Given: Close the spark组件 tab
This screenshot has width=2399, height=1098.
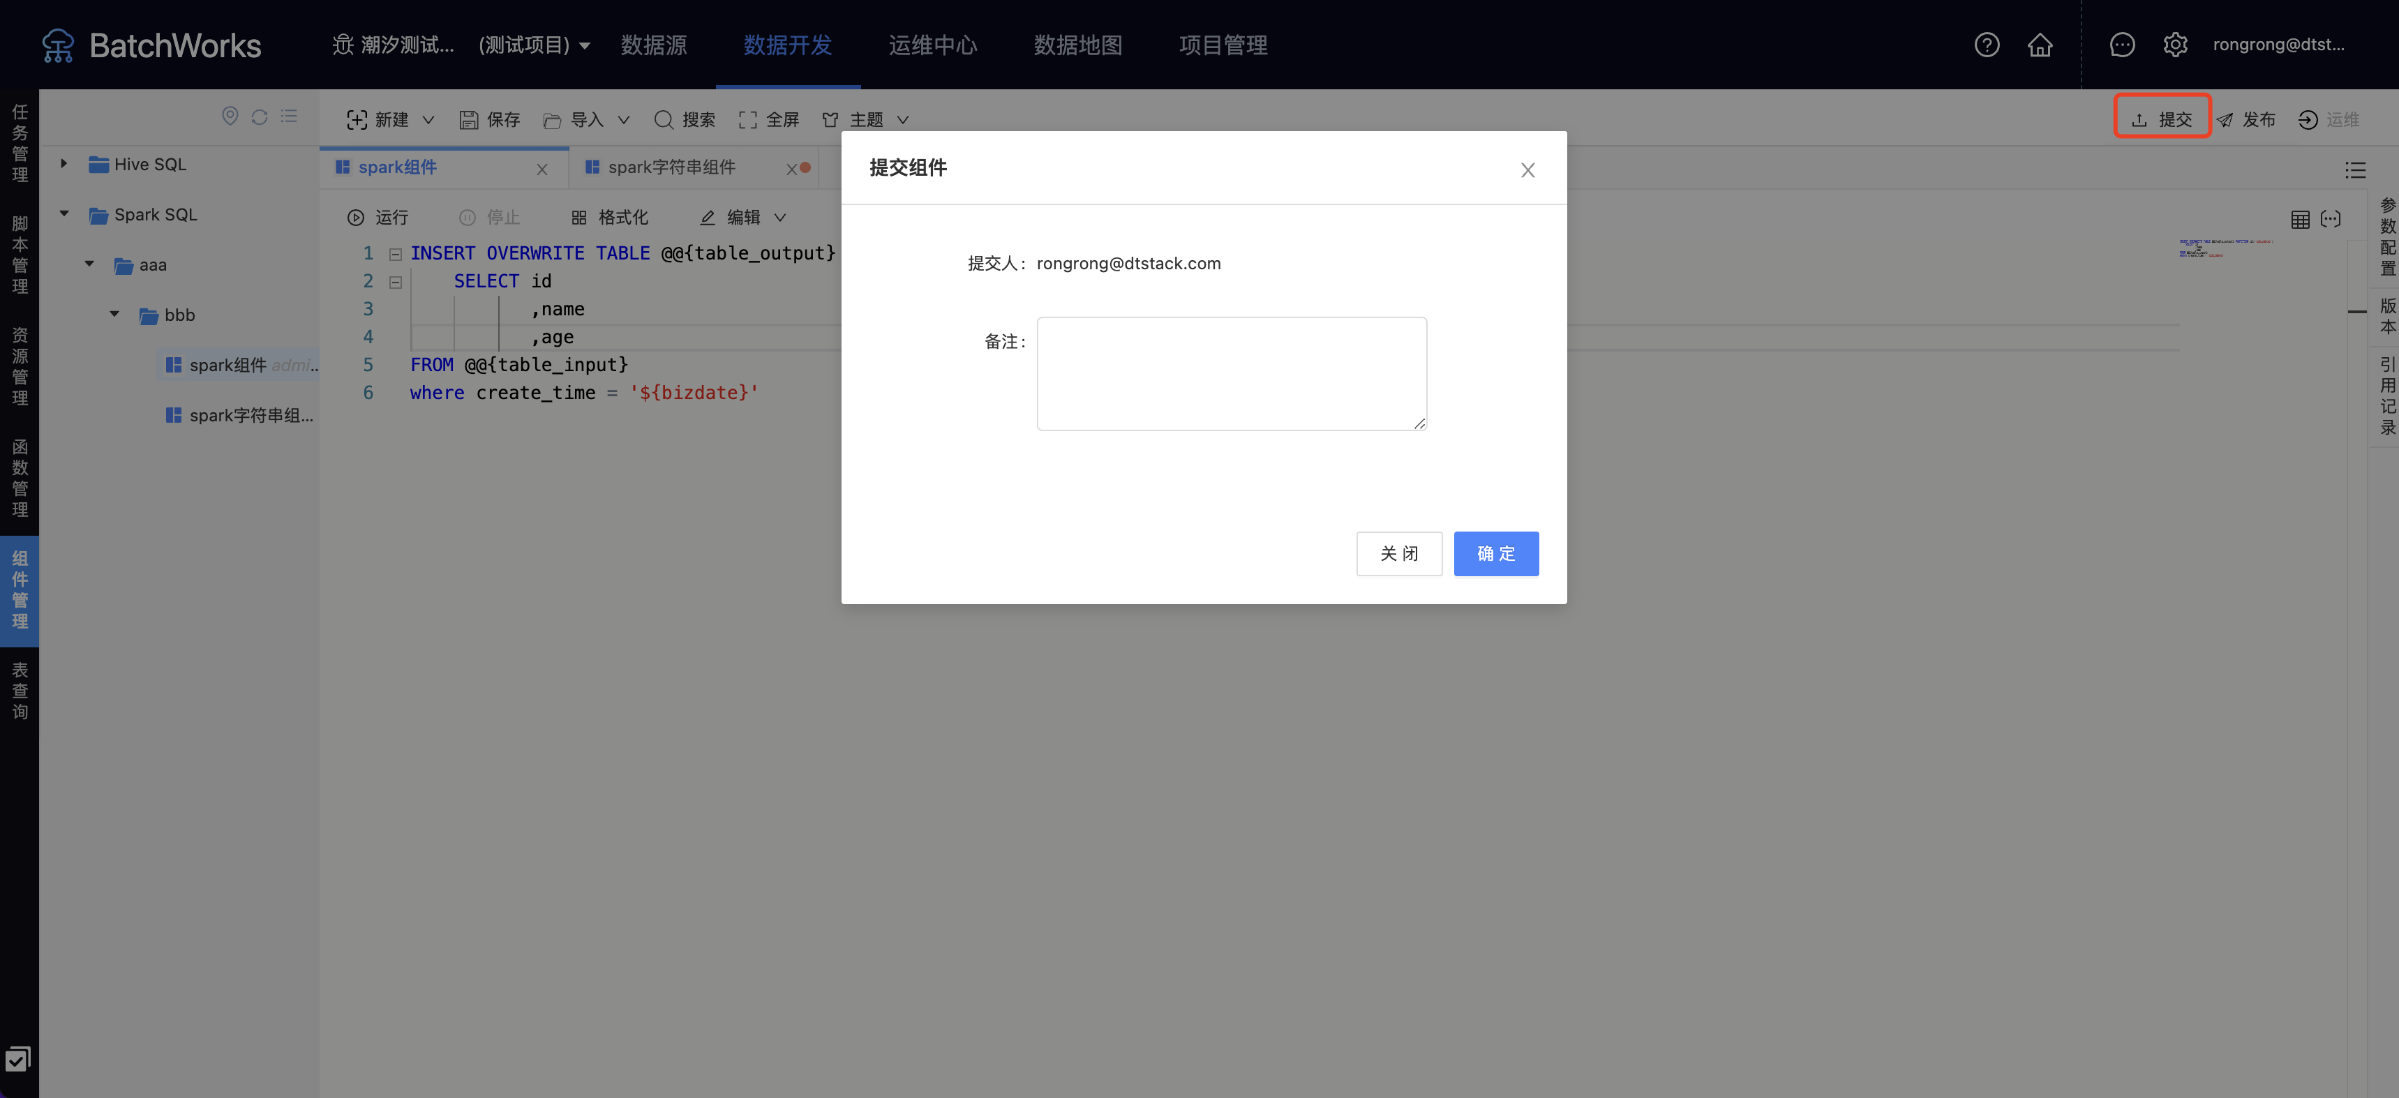Looking at the screenshot, I should tap(542, 170).
